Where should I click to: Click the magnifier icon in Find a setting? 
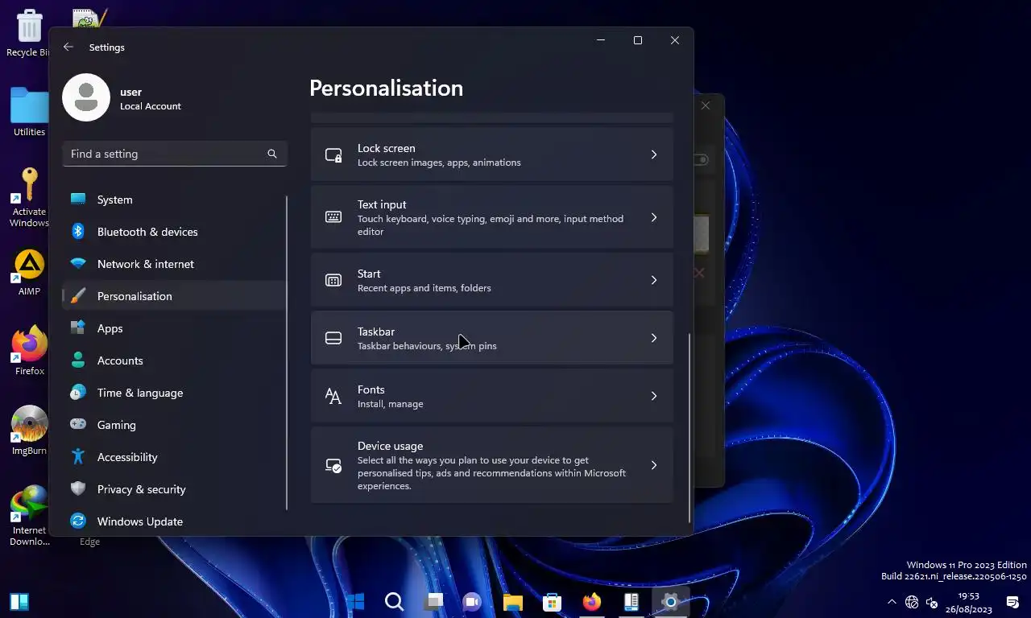[272, 154]
